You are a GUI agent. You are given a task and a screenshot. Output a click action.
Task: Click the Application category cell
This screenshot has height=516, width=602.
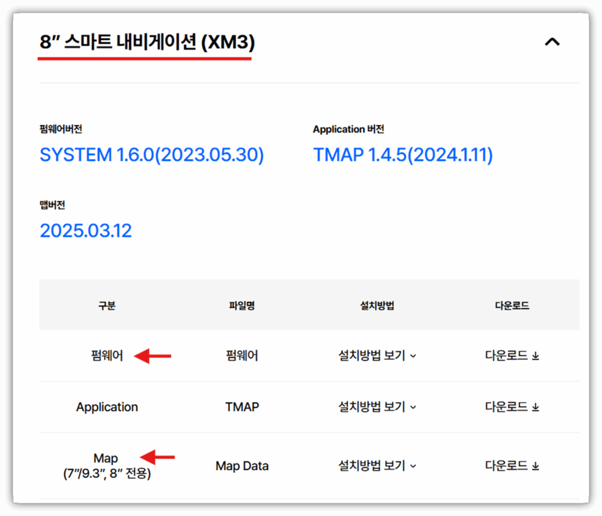[107, 407]
